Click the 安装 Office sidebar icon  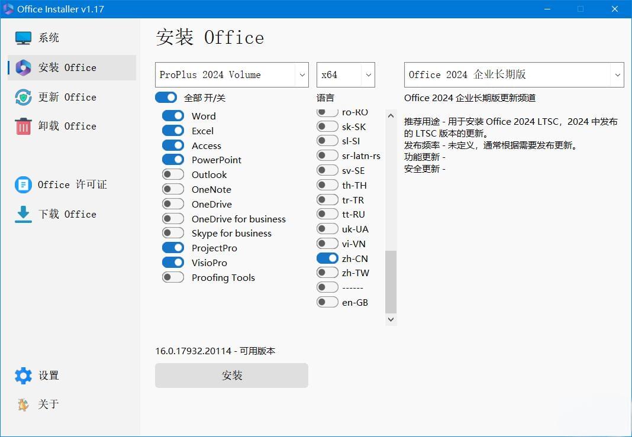click(24, 67)
